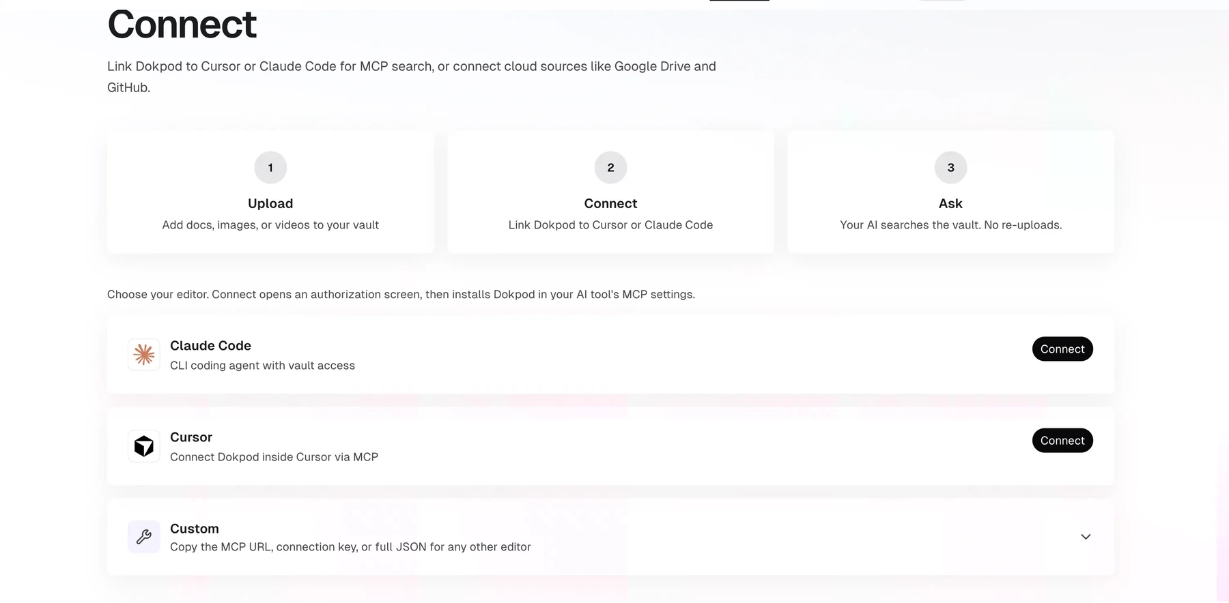Click the step 2 number badge
This screenshot has height=603, width=1229.
coord(610,168)
